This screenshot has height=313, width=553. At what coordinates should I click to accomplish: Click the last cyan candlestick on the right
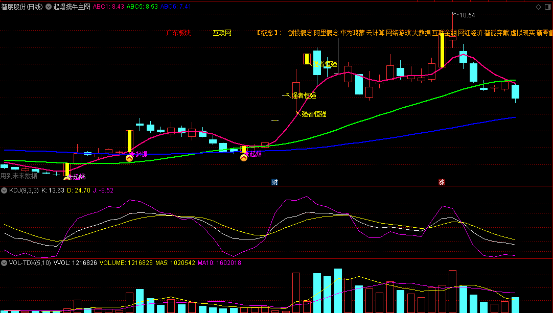[515, 91]
